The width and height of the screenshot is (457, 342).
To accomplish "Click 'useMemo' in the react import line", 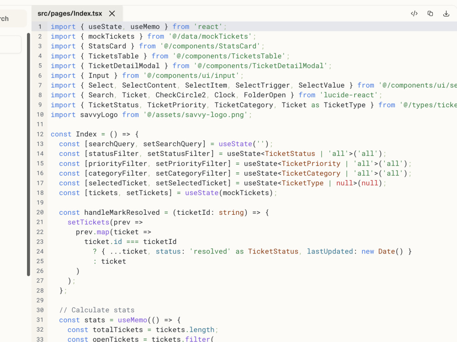I will point(145,27).
